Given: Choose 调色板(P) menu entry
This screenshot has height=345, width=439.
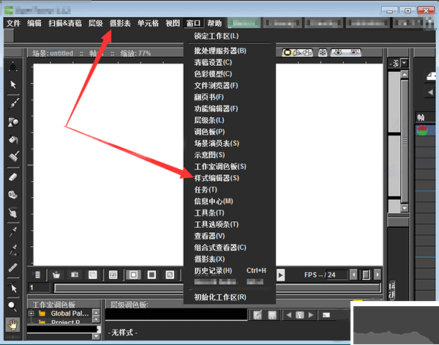Looking at the screenshot, I should click(209, 132).
